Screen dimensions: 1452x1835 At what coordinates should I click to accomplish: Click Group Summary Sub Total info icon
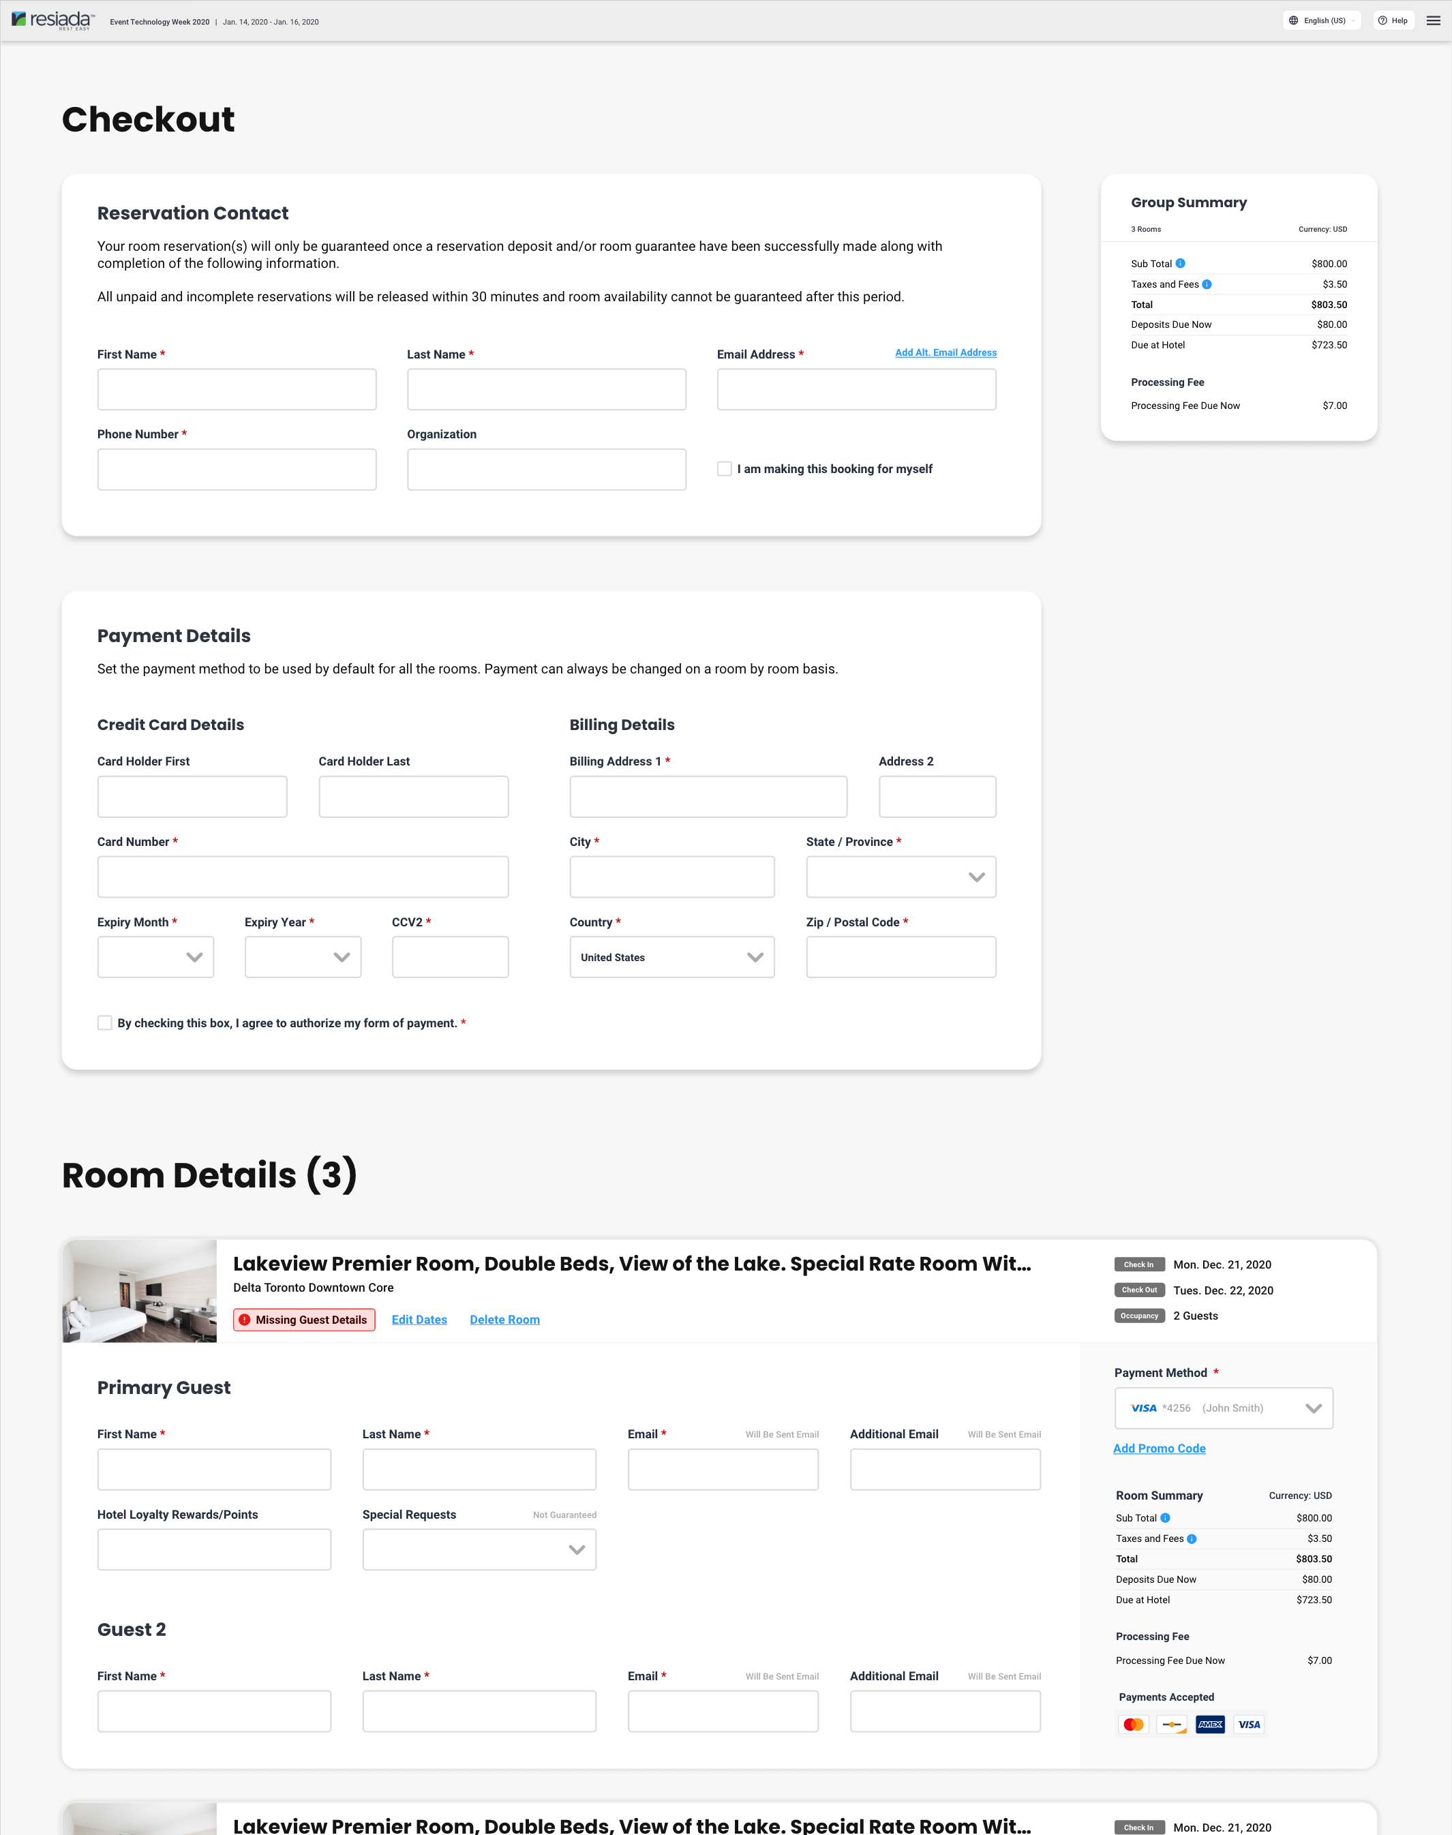[1180, 264]
